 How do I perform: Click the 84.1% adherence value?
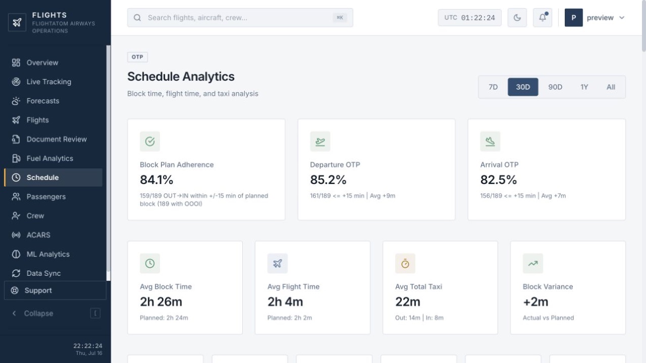[x=156, y=180]
